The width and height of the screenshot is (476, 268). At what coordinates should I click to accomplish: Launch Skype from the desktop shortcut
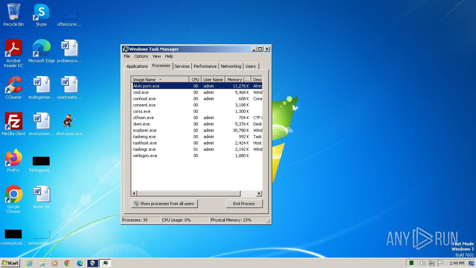[41, 15]
